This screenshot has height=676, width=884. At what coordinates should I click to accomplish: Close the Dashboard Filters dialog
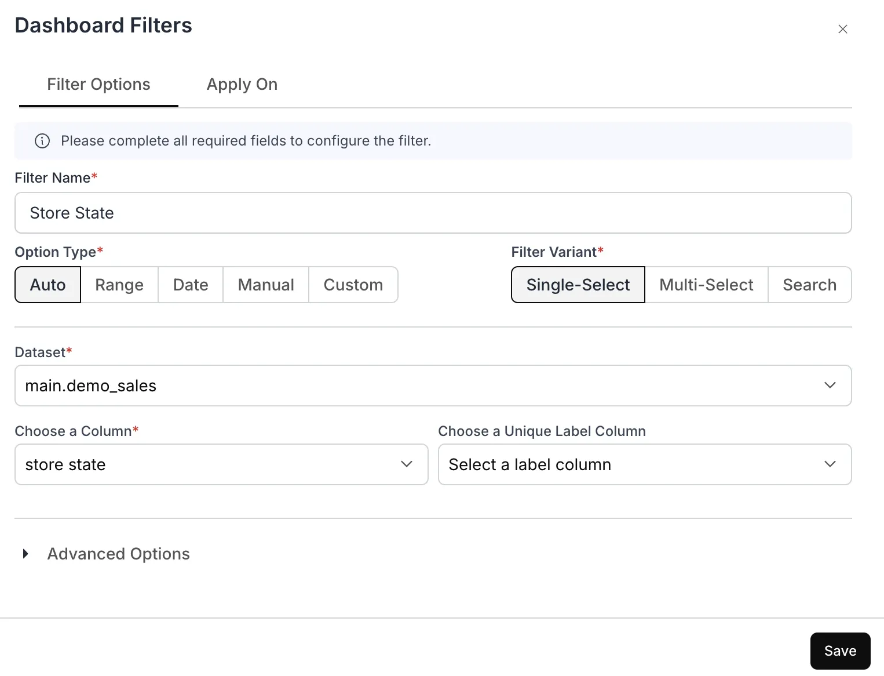pos(842,29)
